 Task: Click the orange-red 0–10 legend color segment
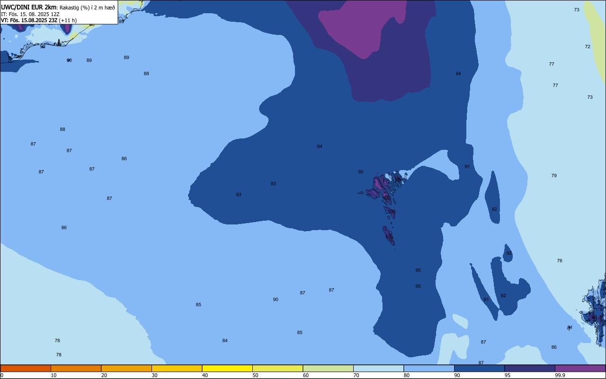tap(26, 368)
